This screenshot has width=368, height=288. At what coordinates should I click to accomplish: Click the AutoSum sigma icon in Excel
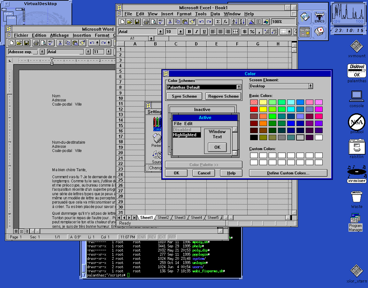[218, 22]
